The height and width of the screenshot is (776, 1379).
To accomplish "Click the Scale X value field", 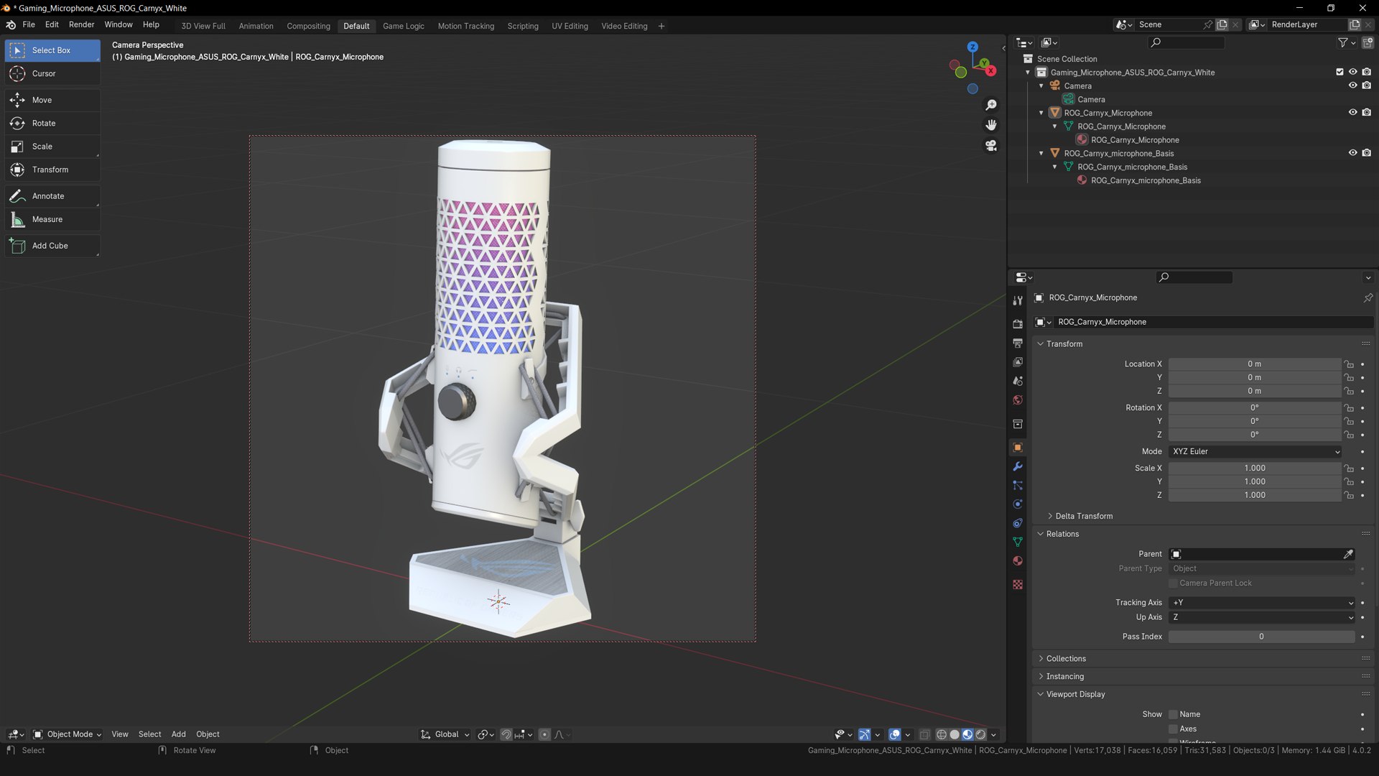I will point(1255,468).
